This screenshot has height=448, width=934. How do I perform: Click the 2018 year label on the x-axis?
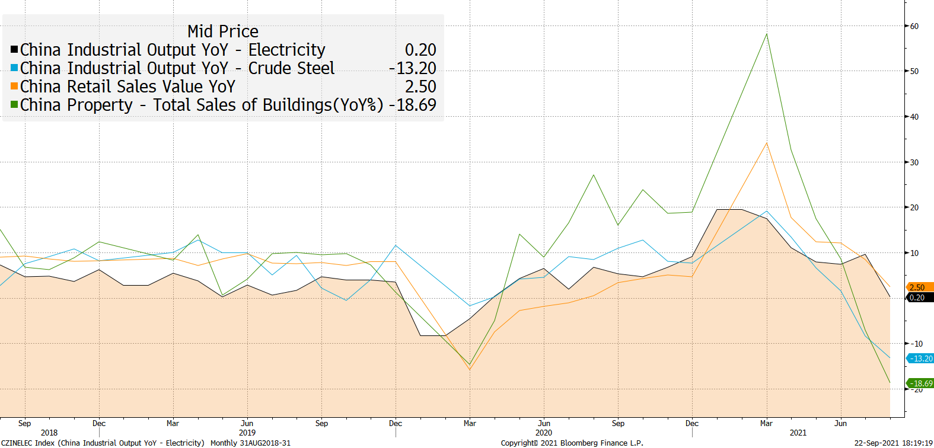pos(49,433)
